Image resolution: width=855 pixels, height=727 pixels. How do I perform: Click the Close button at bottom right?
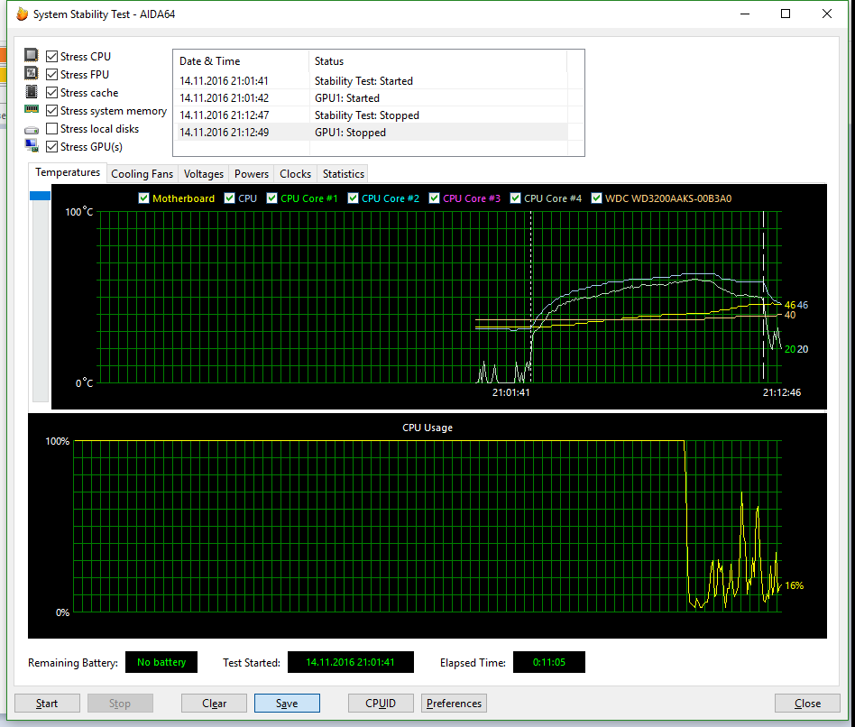[x=807, y=703]
